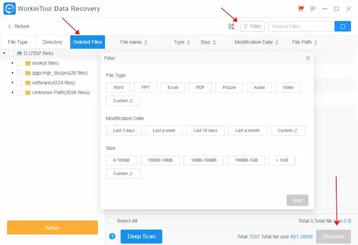Expand the software folder node
This screenshot has width=358, height=245.
tap(13, 83)
